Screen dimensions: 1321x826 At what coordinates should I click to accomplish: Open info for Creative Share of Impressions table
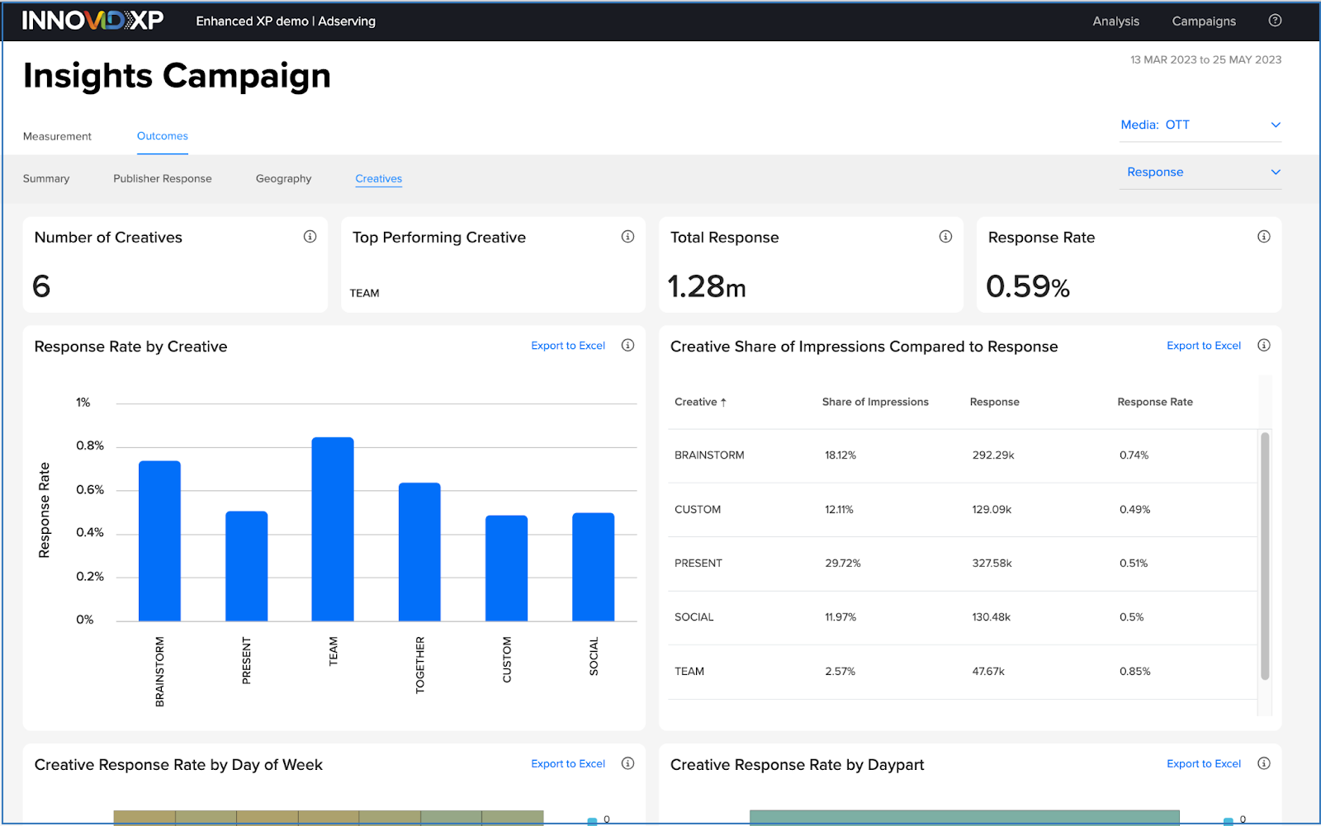click(x=1263, y=346)
